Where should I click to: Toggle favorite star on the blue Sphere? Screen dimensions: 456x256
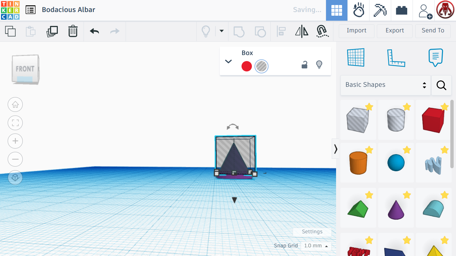407,150
